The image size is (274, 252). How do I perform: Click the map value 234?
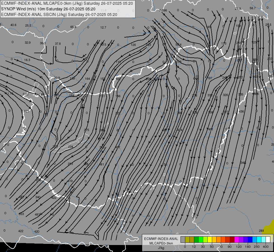[71, 146]
